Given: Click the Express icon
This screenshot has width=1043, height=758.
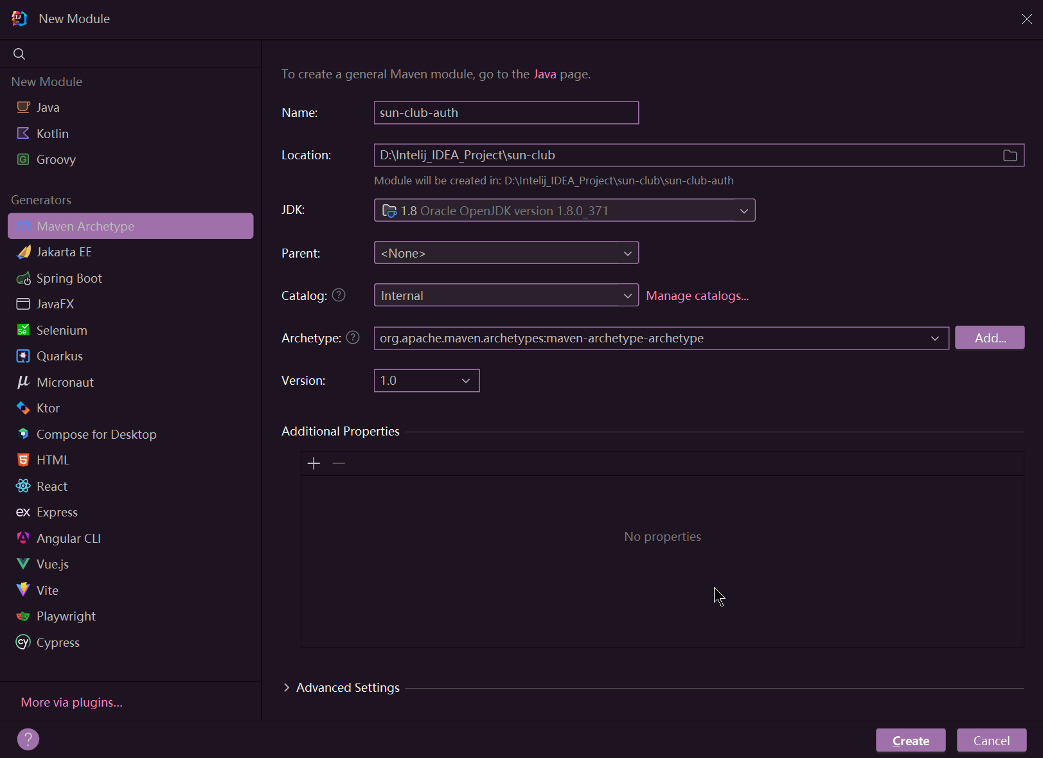Looking at the screenshot, I should pyautogui.click(x=23, y=512).
